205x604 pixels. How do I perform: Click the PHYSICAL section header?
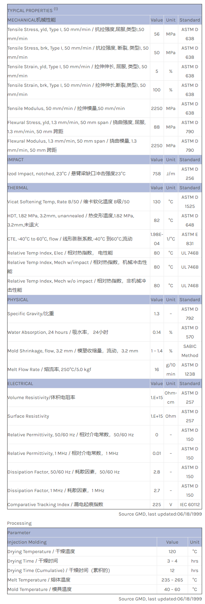[x=18, y=300]
